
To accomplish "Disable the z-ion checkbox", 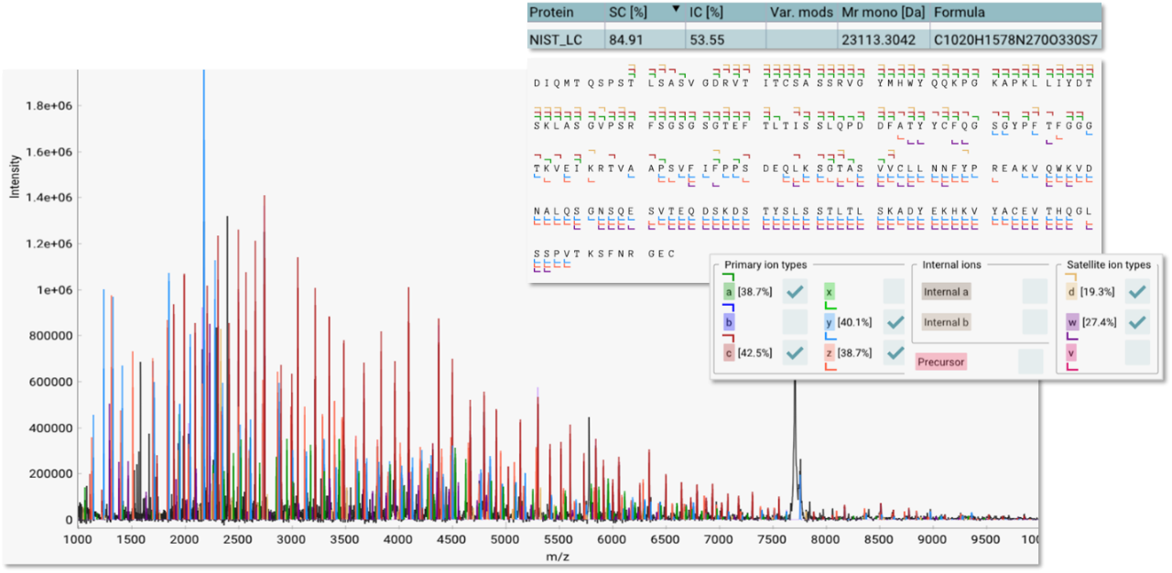I will (x=894, y=353).
